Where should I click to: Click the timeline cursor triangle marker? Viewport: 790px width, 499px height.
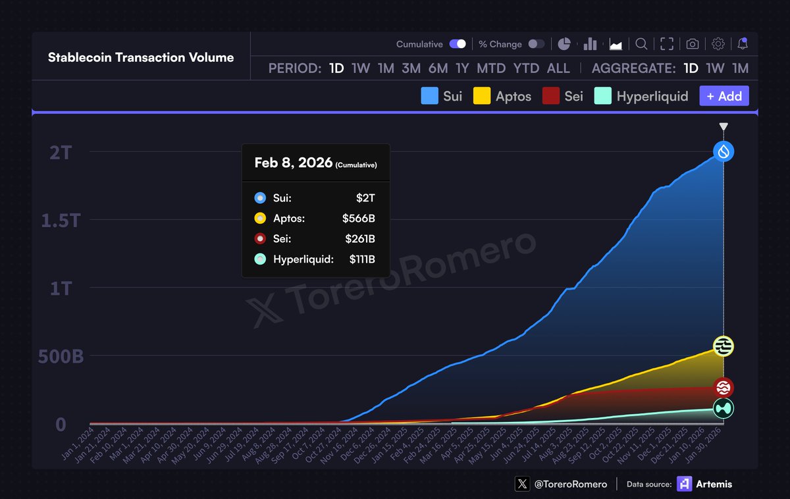tap(724, 126)
